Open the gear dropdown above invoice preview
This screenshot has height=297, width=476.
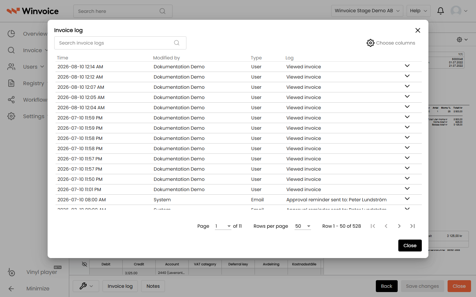[x=462, y=40]
